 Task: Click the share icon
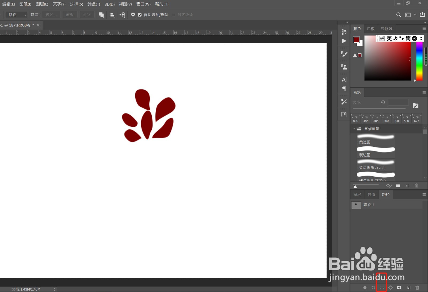(x=422, y=14)
